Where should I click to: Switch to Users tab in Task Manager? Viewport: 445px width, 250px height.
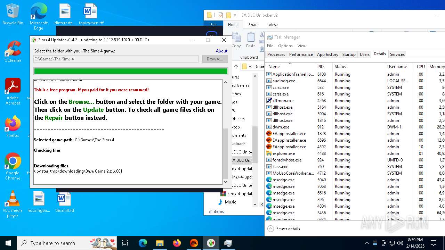click(x=364, y=55)
